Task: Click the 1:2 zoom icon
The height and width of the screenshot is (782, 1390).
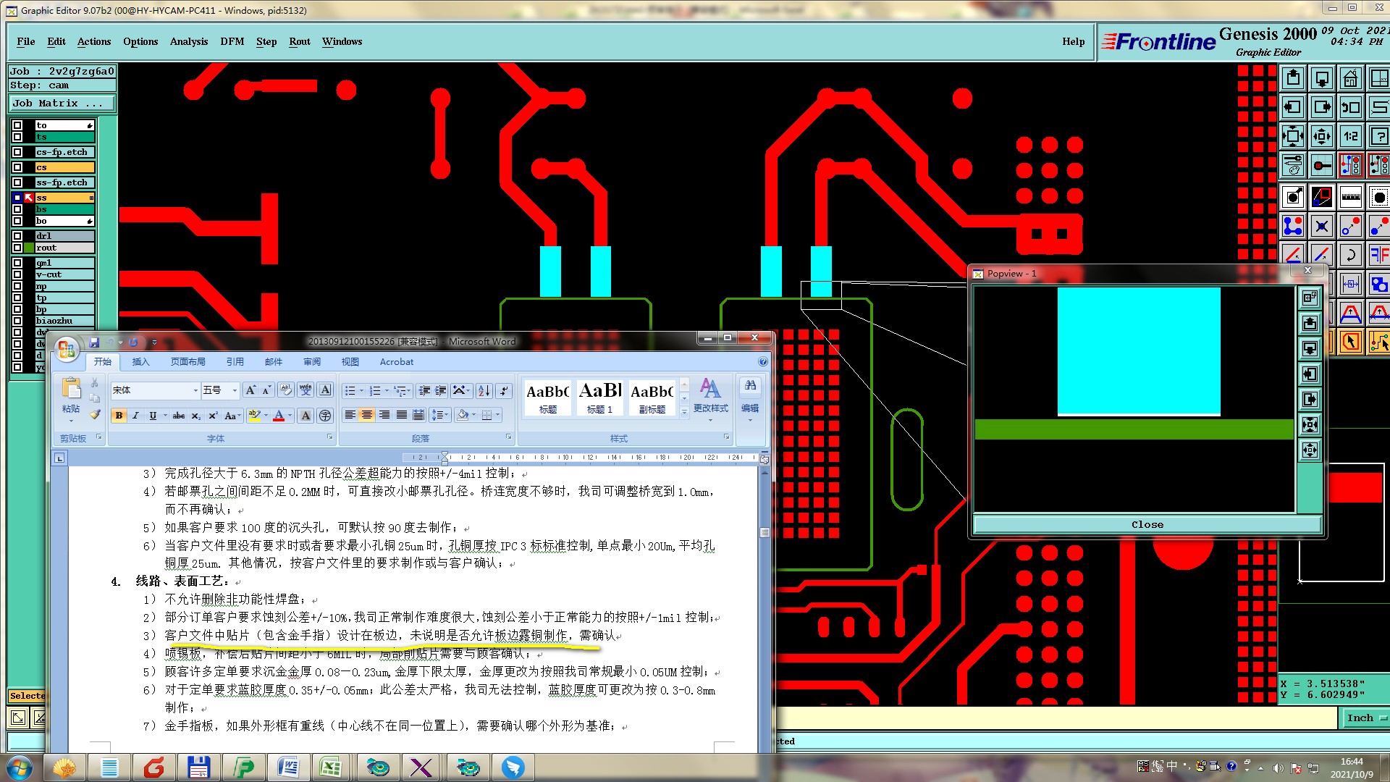Action: (x=1351, y=136)
